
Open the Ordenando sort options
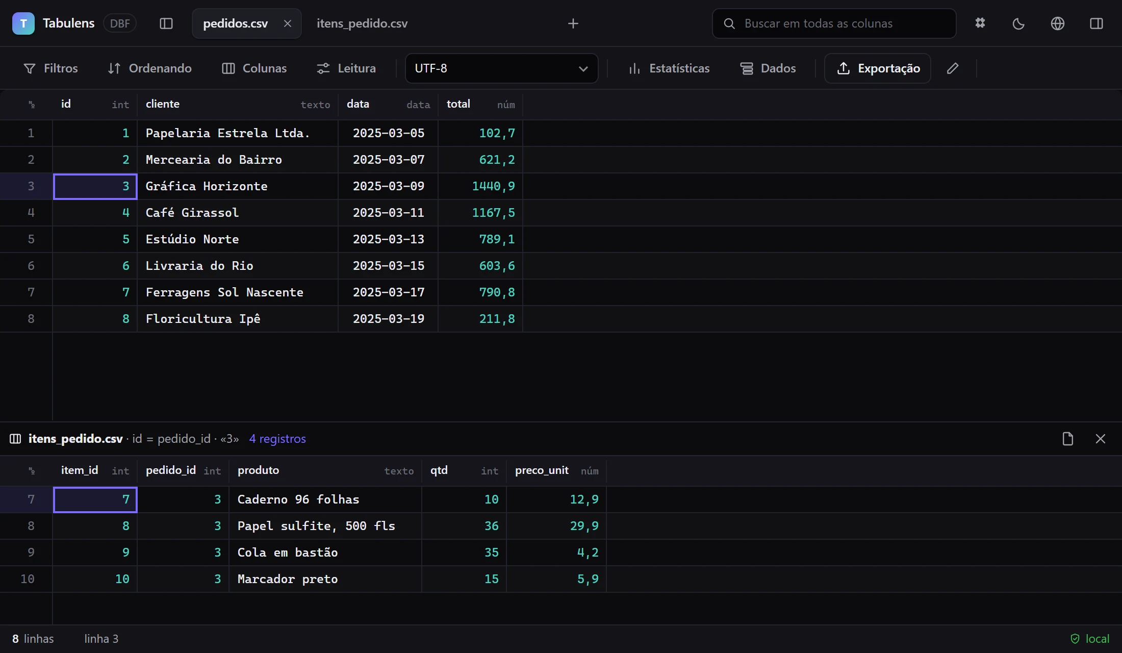150,68
